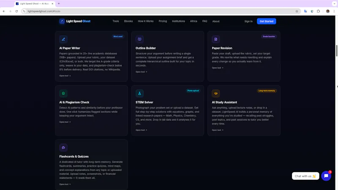
Task: Click the AI Study Assistant heading
Action: 224,102
